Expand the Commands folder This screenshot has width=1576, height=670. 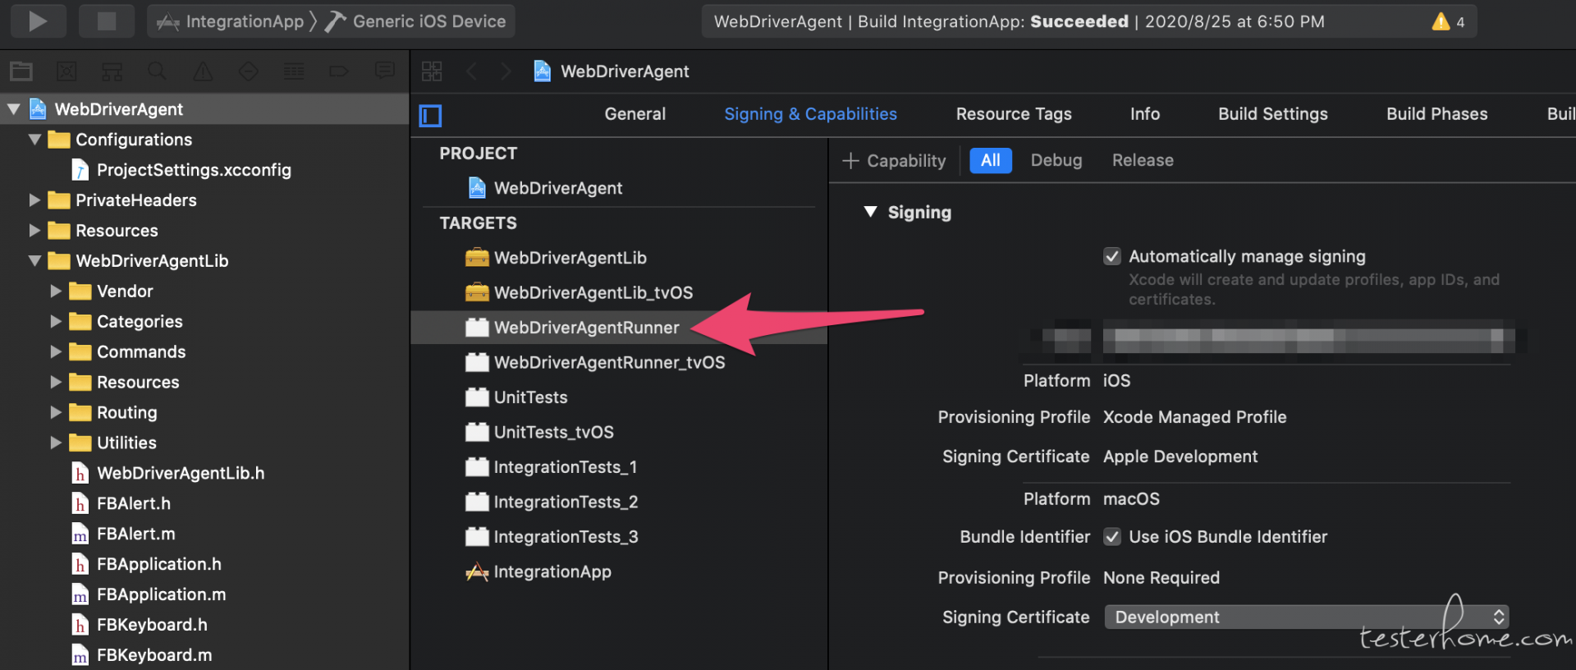click(56, 352)
